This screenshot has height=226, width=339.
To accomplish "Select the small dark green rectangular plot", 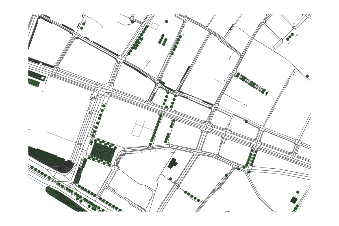I will (294, 200).
